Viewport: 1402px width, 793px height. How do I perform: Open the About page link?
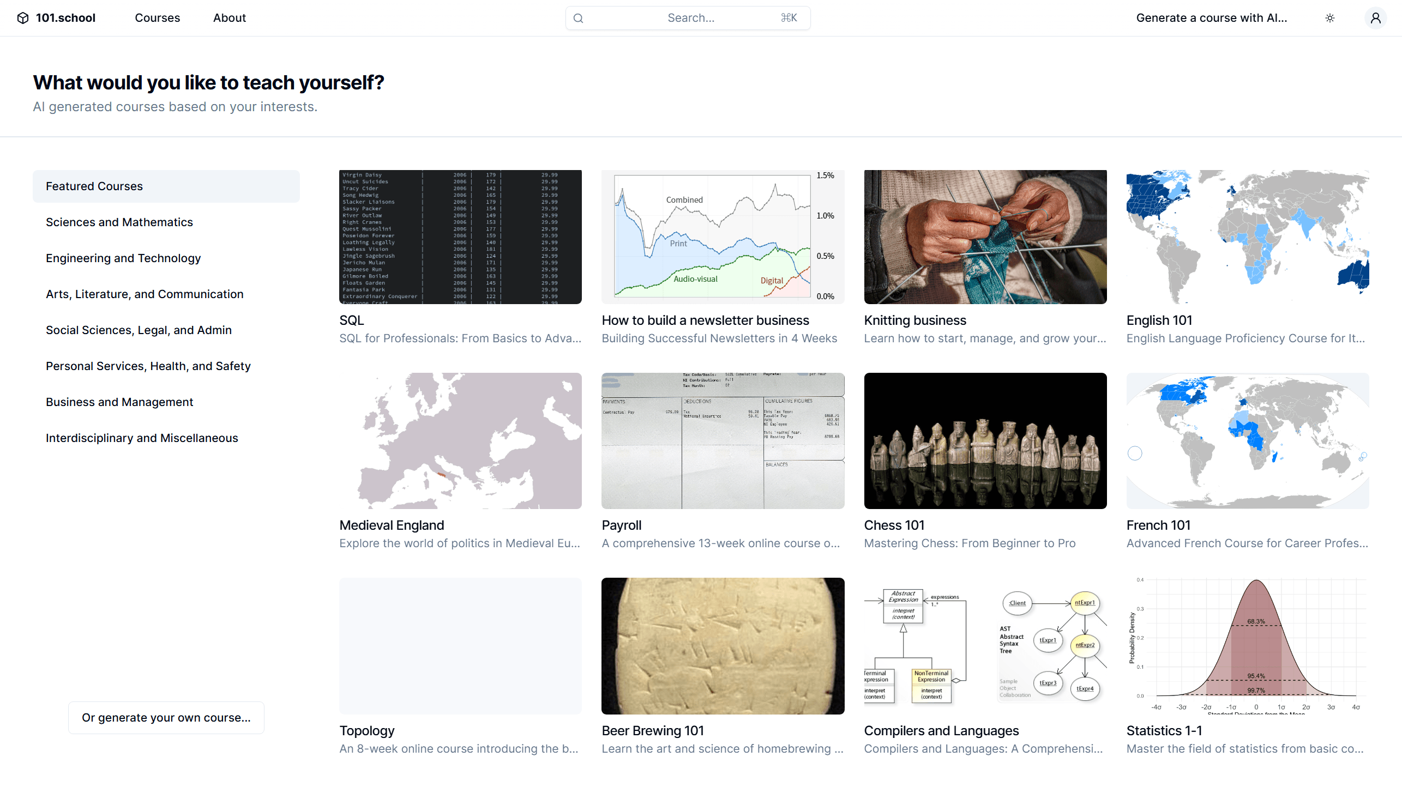[229, 18]
